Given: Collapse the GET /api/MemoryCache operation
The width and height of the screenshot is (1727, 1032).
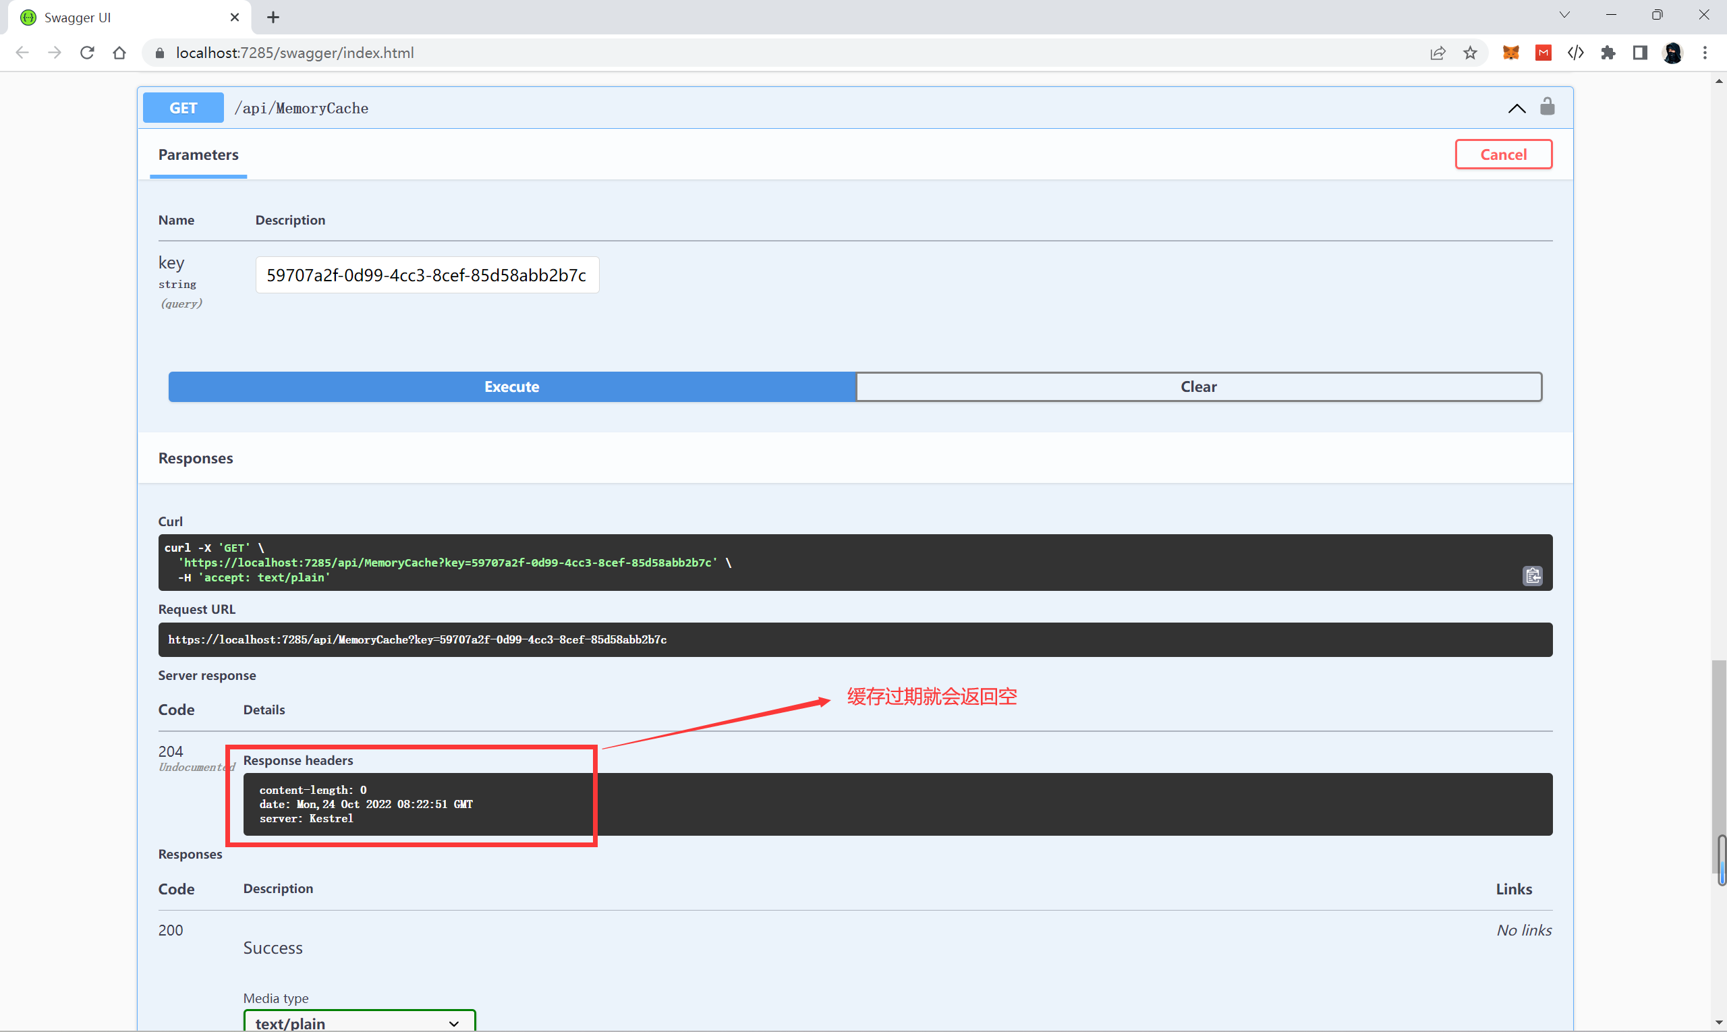Looking at the screenshot, I should [1517, 108].
